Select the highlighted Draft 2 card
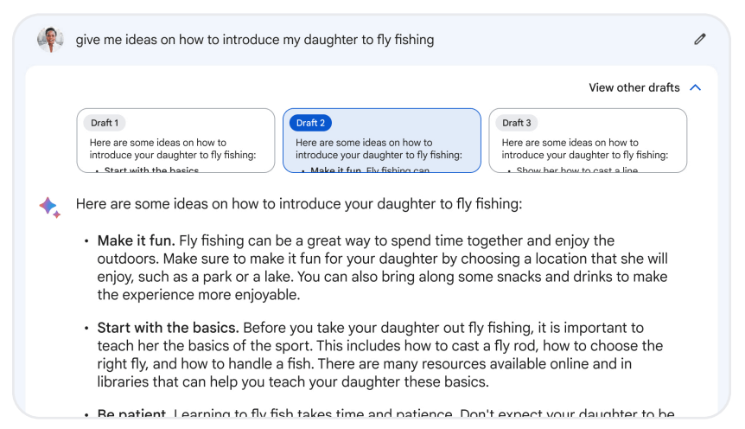This screenshot has width=745, height=429. 381,140
